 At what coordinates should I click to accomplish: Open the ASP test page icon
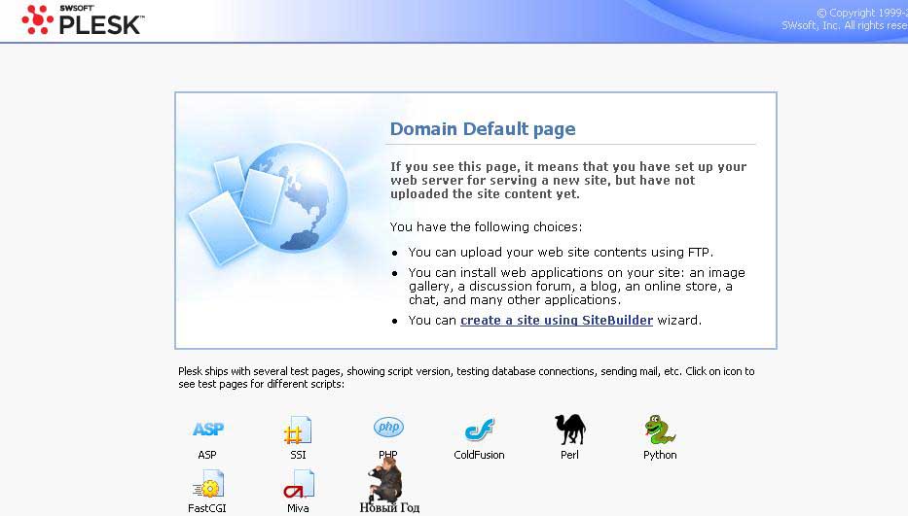(208, 430)
